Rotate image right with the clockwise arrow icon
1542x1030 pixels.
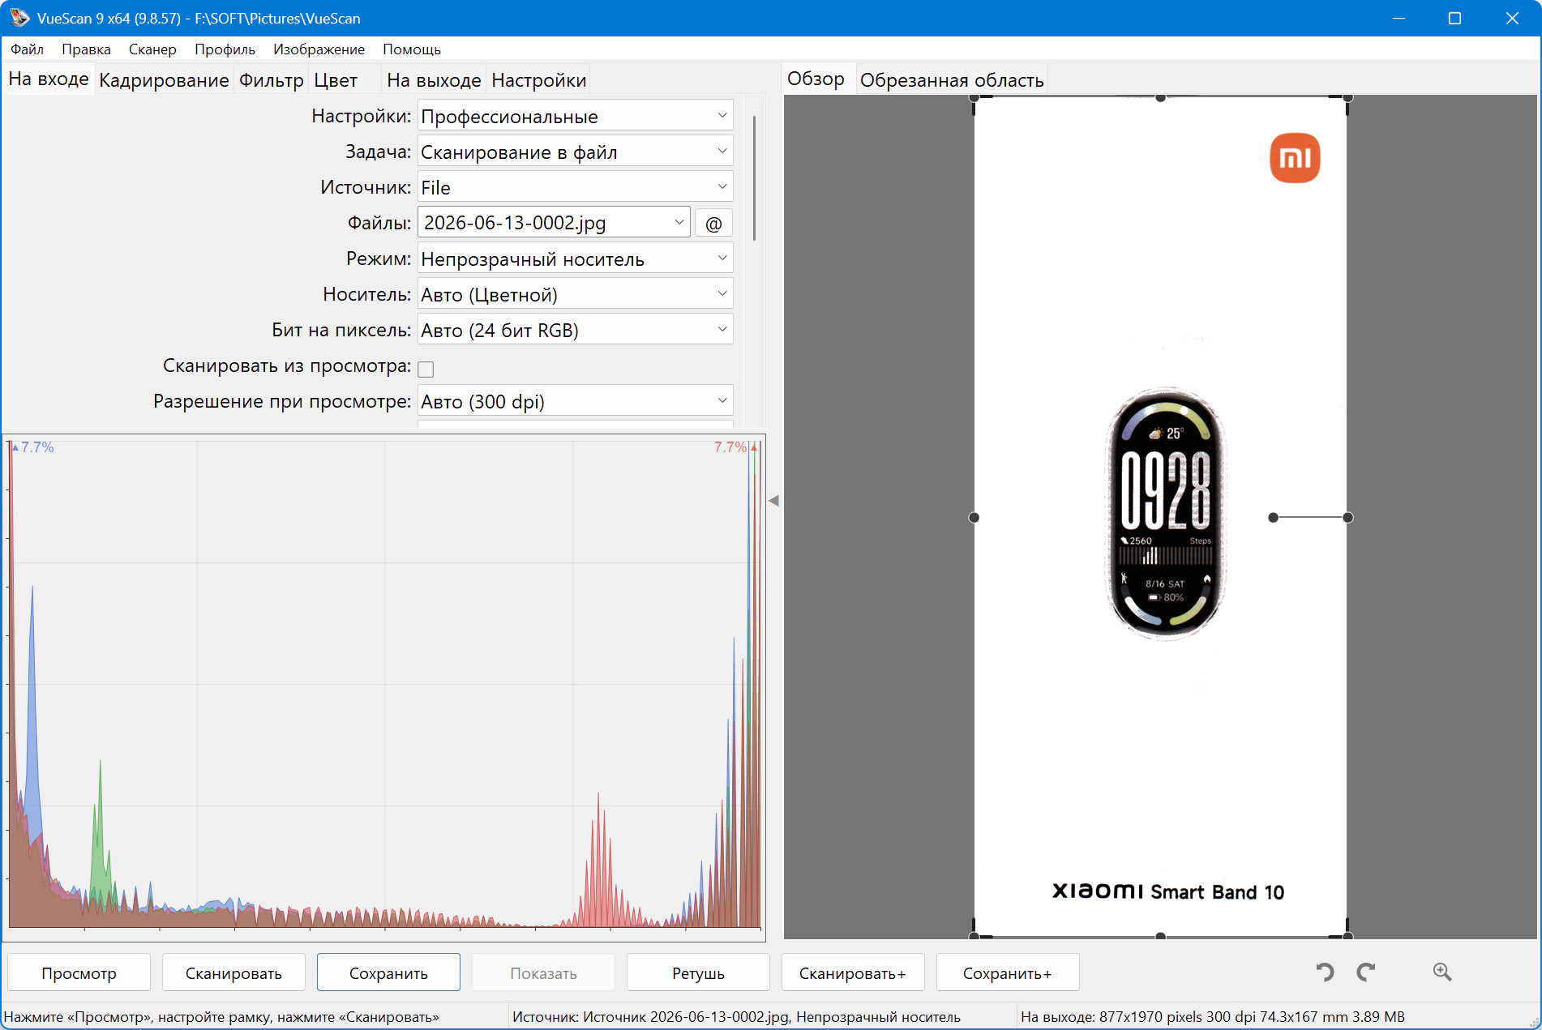[x=1366, y=972]
